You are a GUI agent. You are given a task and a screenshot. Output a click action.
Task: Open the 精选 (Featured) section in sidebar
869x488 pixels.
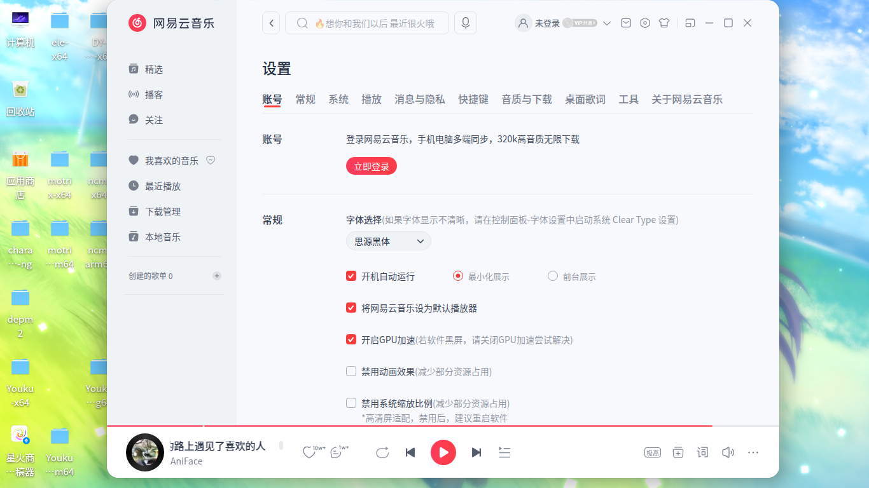(153, 69)
